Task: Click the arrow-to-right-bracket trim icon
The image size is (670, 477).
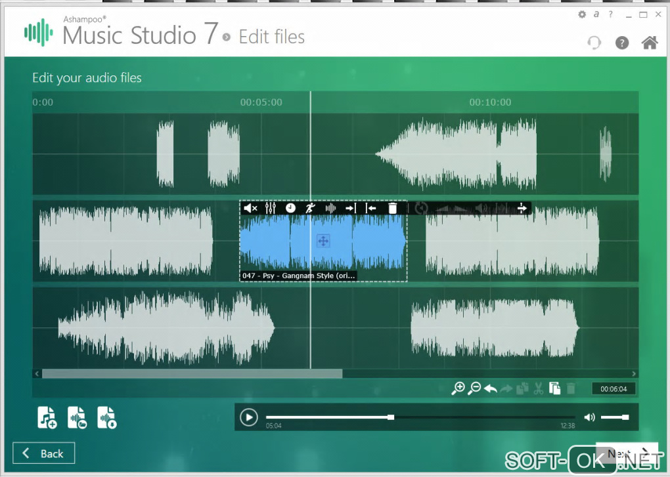Action: click(351, 208)
